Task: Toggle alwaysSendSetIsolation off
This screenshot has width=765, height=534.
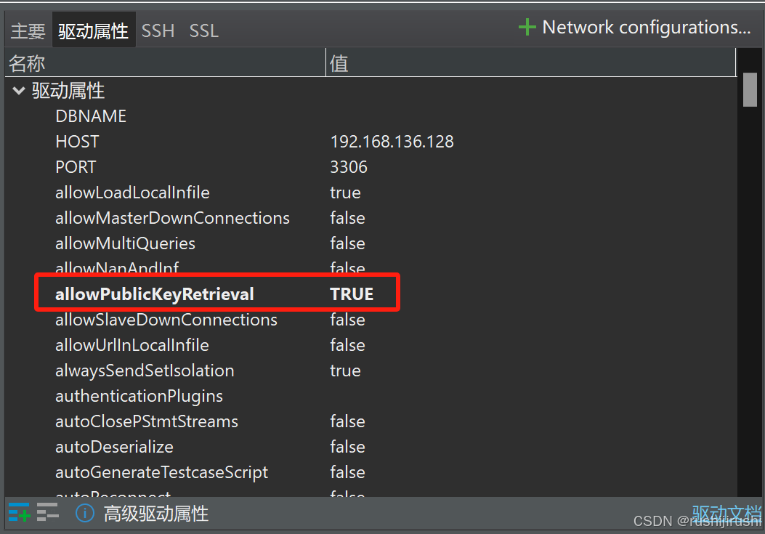Action: tap(345, 370)
